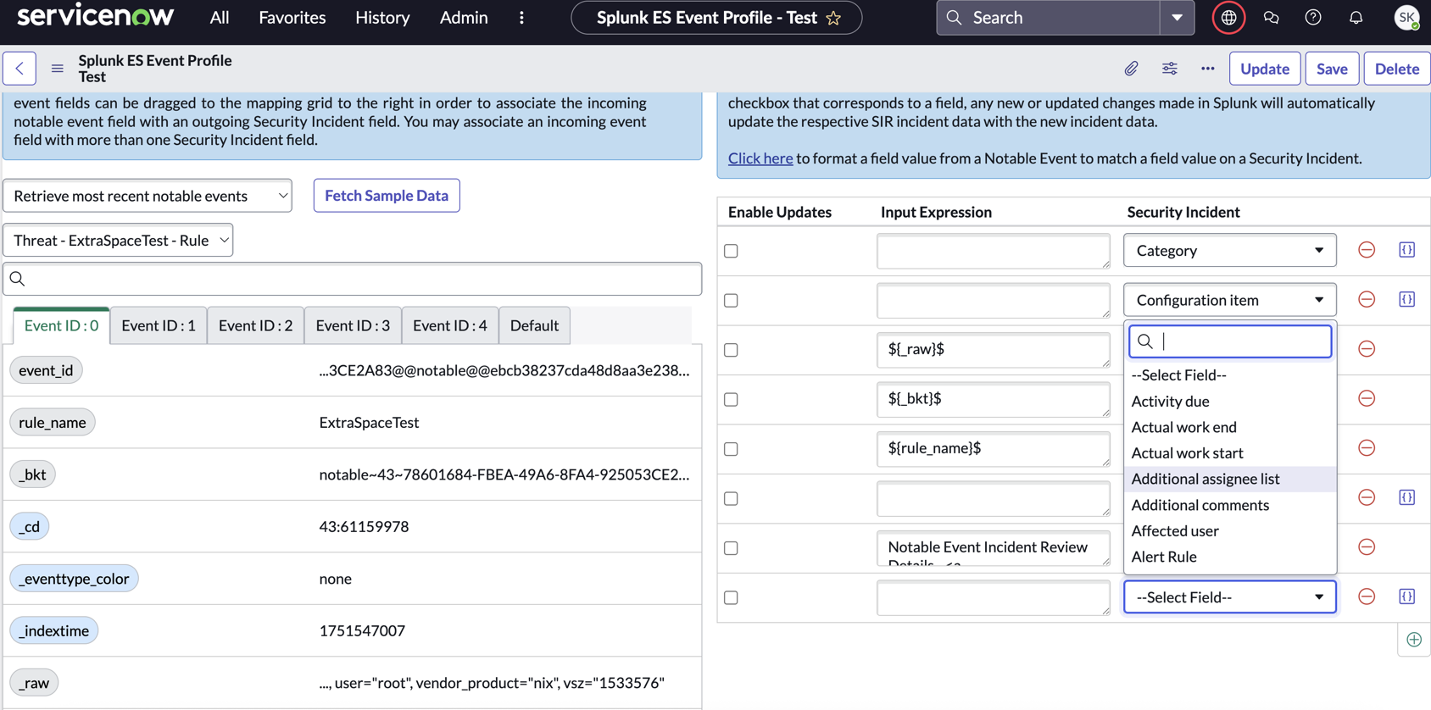The image size is (1431, 710).
Task: Check Enable Updates for Notable Event Incident Review row
Action: [732, 548]
